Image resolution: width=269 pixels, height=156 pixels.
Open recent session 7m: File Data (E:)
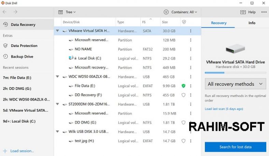pyautogui.click(x=17, y=78)
